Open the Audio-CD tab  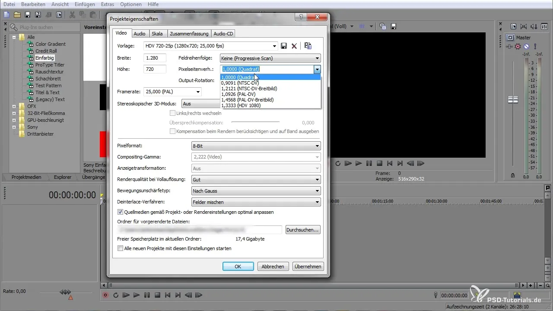pyautogui.click(x=223, y=34)
